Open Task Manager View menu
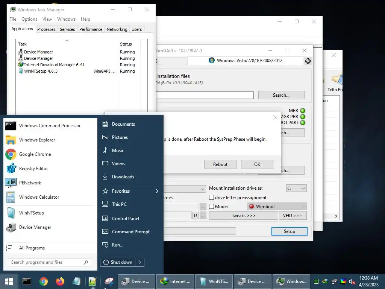 [47, 19]
